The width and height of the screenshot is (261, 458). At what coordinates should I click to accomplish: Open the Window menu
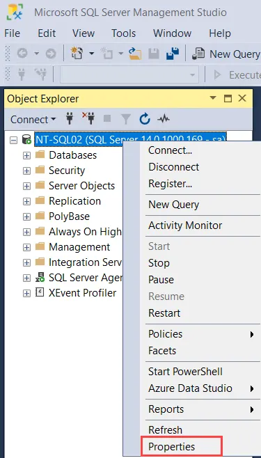coord(172,33)
